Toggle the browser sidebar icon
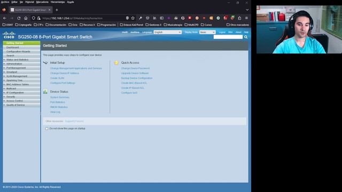 pyautogui.click(x=161, y=18)
